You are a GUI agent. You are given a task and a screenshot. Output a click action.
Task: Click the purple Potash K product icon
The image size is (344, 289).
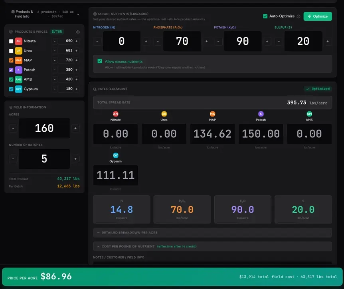[x=18, y=70]
